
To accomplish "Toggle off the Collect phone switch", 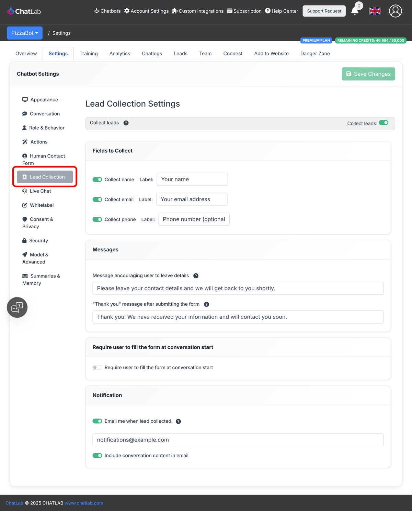I will point(97,219).
